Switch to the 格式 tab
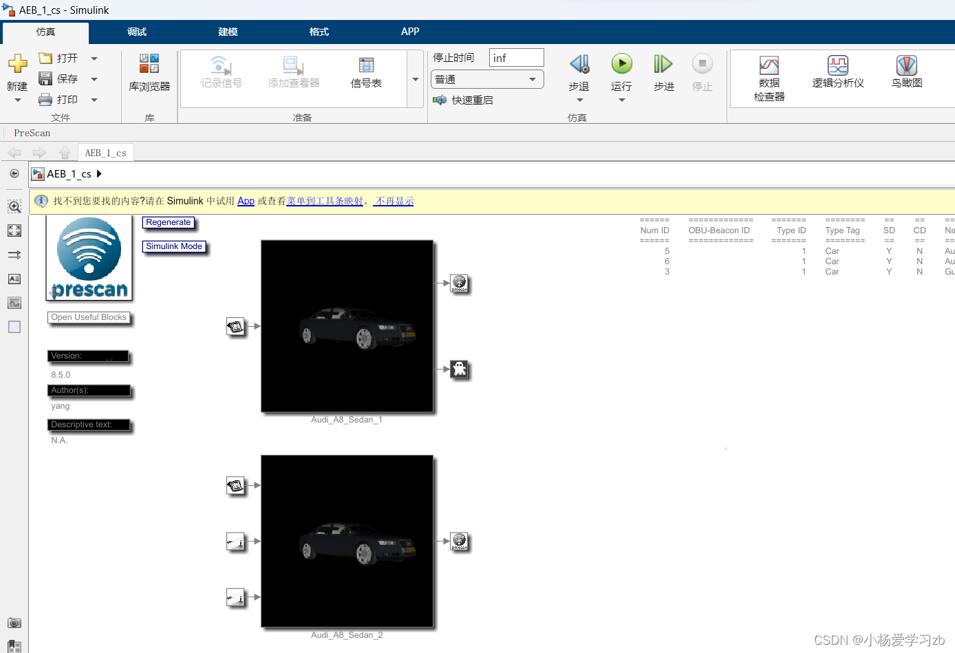This screenshot has width=955, height=653. pyautogui.click(x=319, y=32)
